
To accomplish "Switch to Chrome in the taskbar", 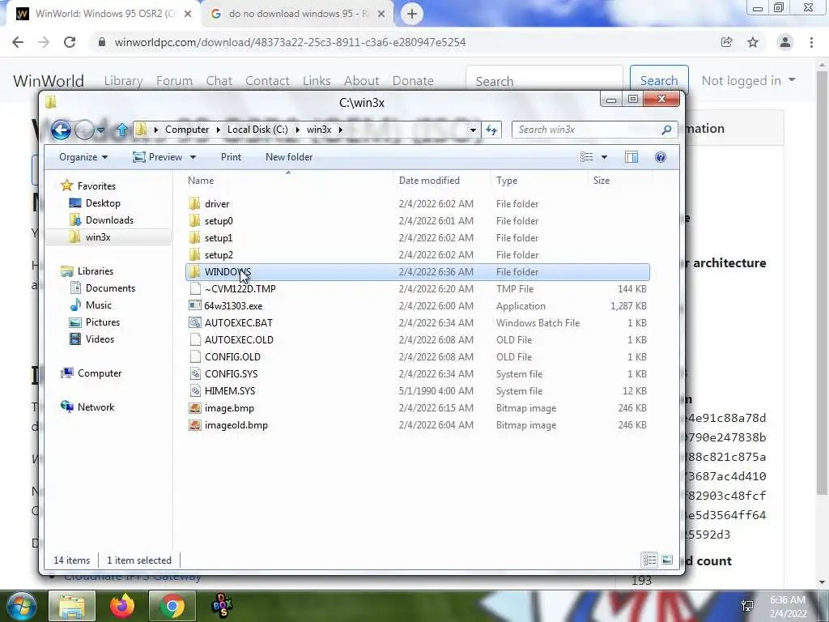I will pos(172,606).
